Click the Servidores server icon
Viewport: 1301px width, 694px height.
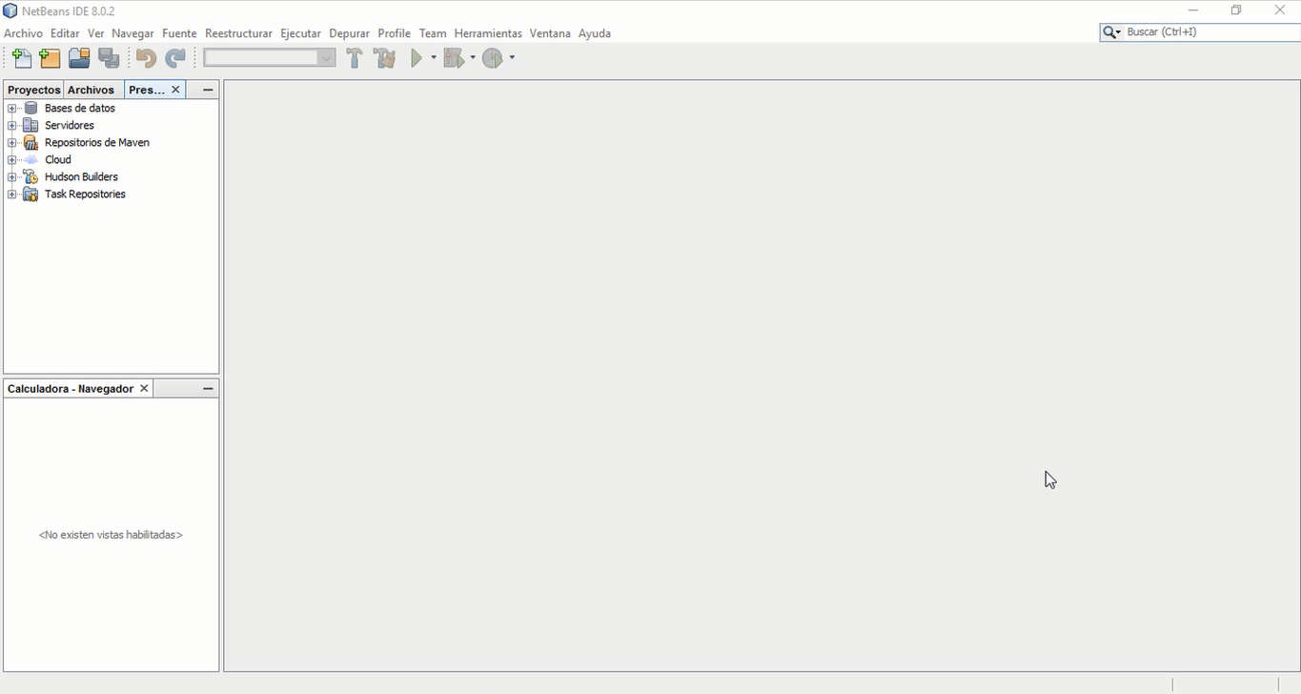(31, 126)
